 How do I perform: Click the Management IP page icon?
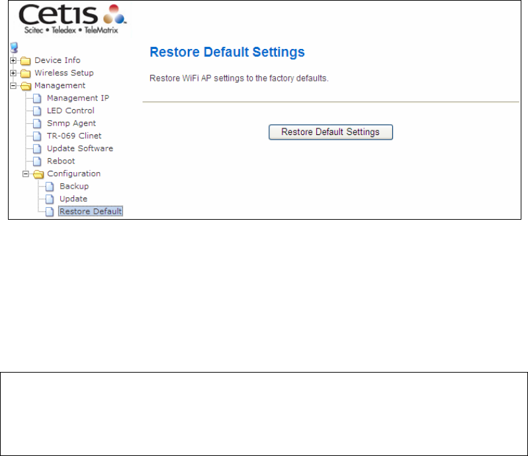(37, 99)
